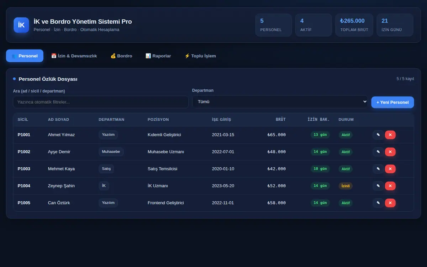Image resolution: width=427 pixels, height=267 pixels.
Task: Delete Can Öztürk via red X icon
Action: point(390,203)
